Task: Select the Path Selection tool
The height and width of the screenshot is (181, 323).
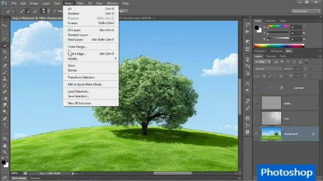Action: pyautogui.click(x=5, y=132)
